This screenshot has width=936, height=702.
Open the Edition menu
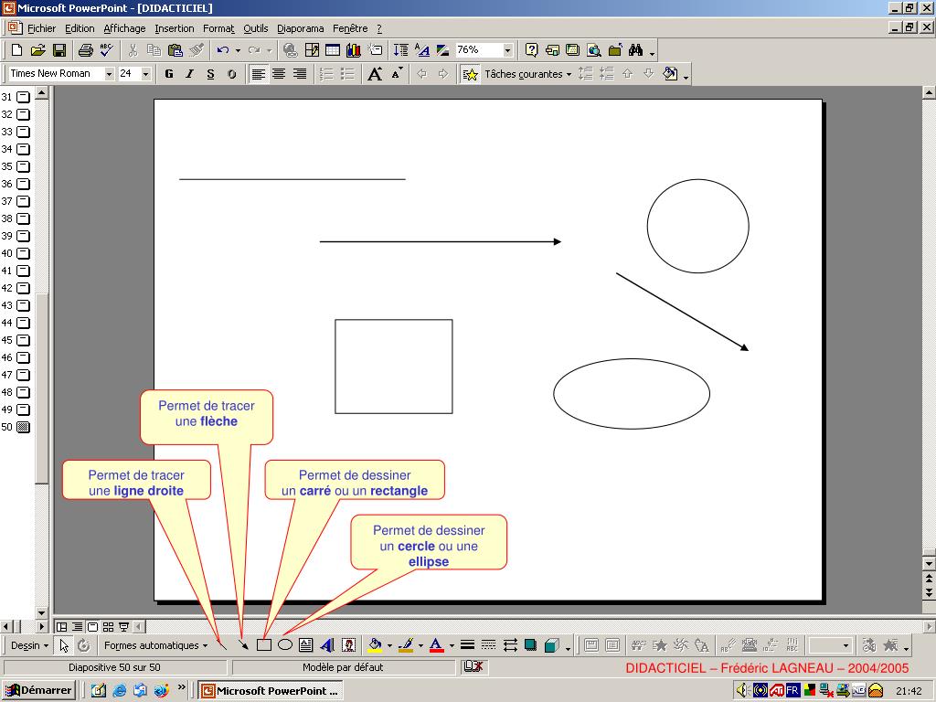click(80, 28)
